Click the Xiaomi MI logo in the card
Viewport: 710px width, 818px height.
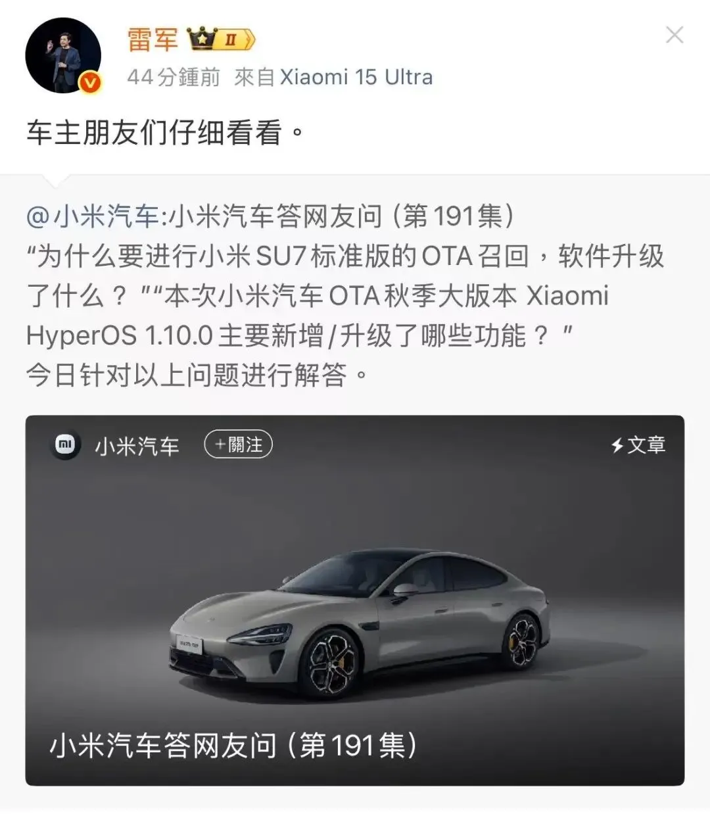[65, 445]
